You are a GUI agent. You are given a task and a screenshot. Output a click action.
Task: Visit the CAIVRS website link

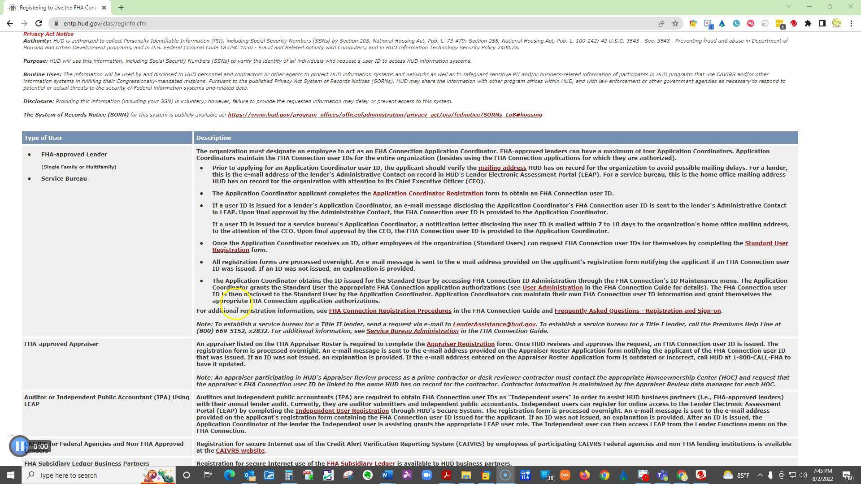[x=240, y=450]
